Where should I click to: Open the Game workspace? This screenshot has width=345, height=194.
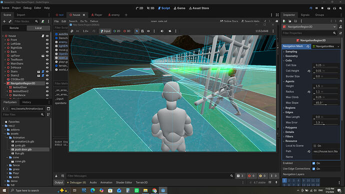[x=179, y=8]
